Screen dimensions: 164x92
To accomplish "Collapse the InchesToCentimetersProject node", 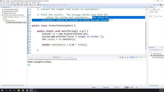I will click(1, 15).
